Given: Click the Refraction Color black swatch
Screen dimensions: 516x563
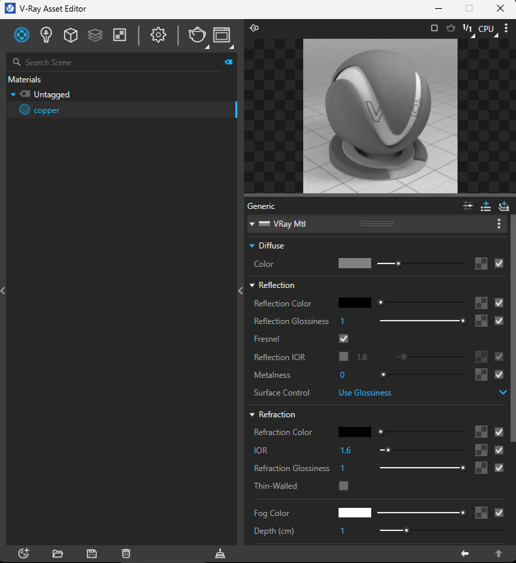Looking at the screenshot, I should (x=355, y=432).
